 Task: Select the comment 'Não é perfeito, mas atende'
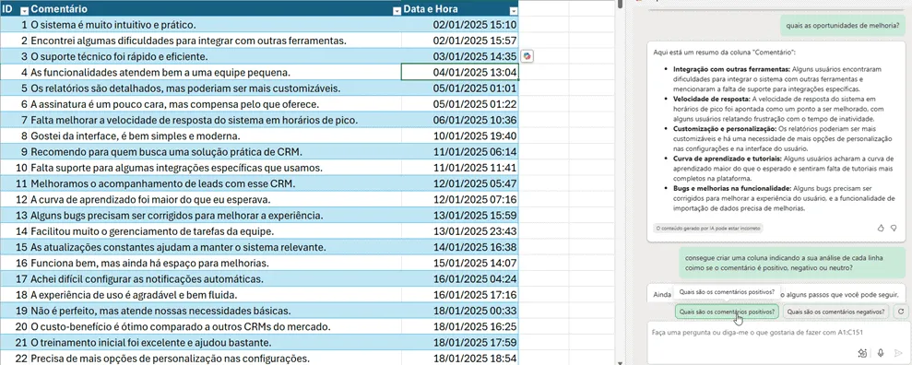tap(215, 311)
